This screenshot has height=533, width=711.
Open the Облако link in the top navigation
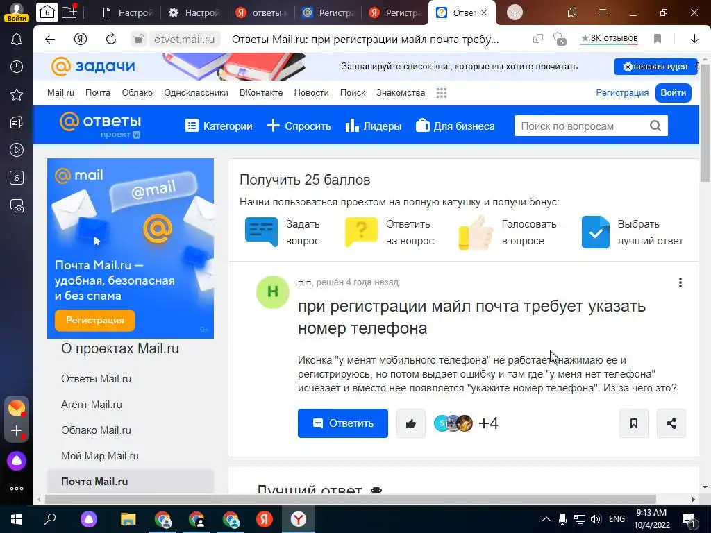point(137,92)
